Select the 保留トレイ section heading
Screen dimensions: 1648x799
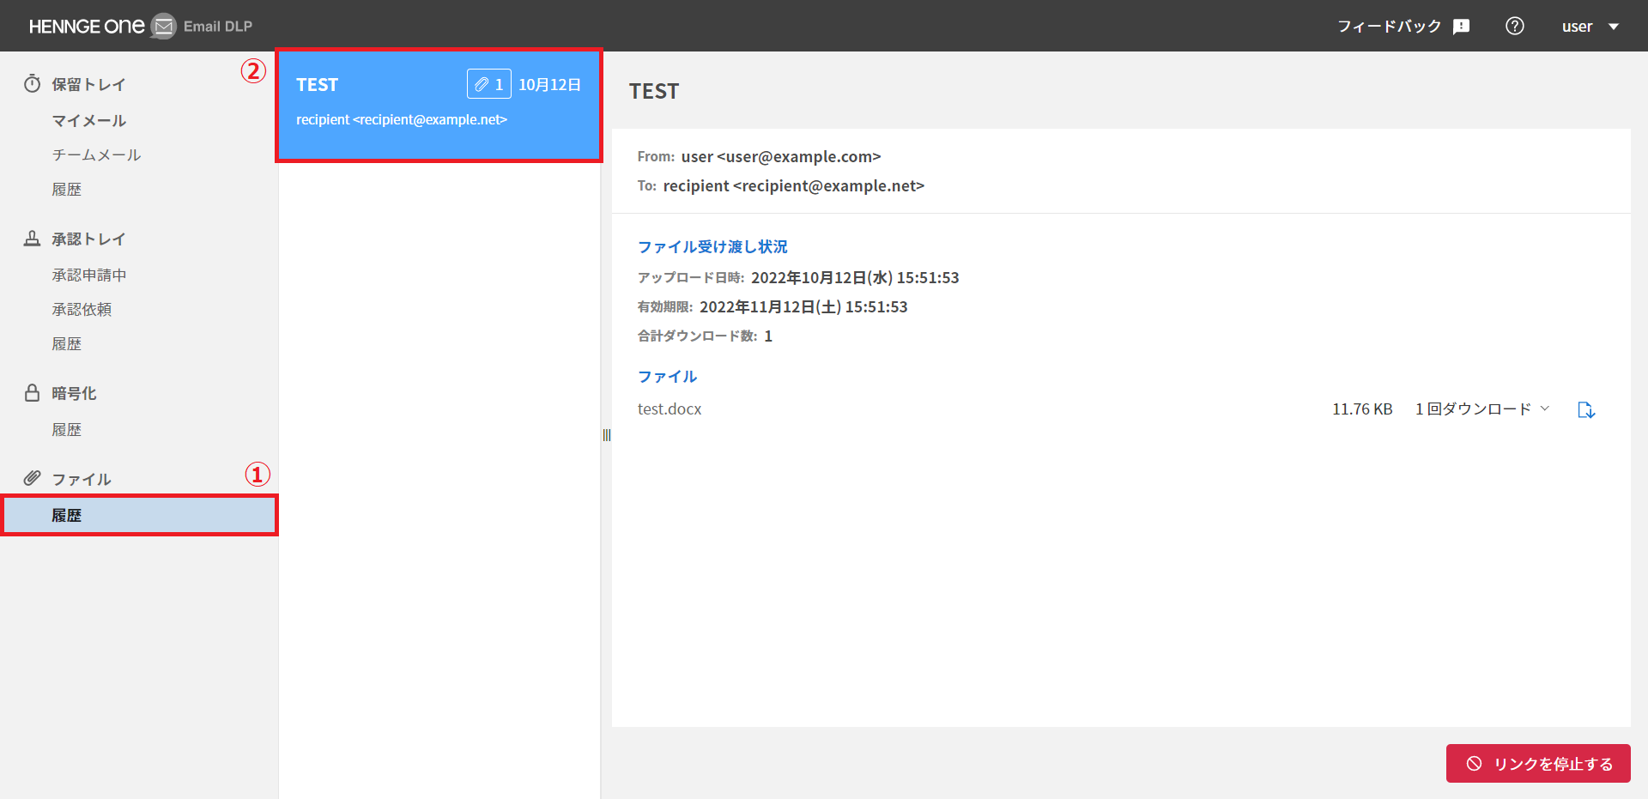pyautogui.click(x=88, y=84)
